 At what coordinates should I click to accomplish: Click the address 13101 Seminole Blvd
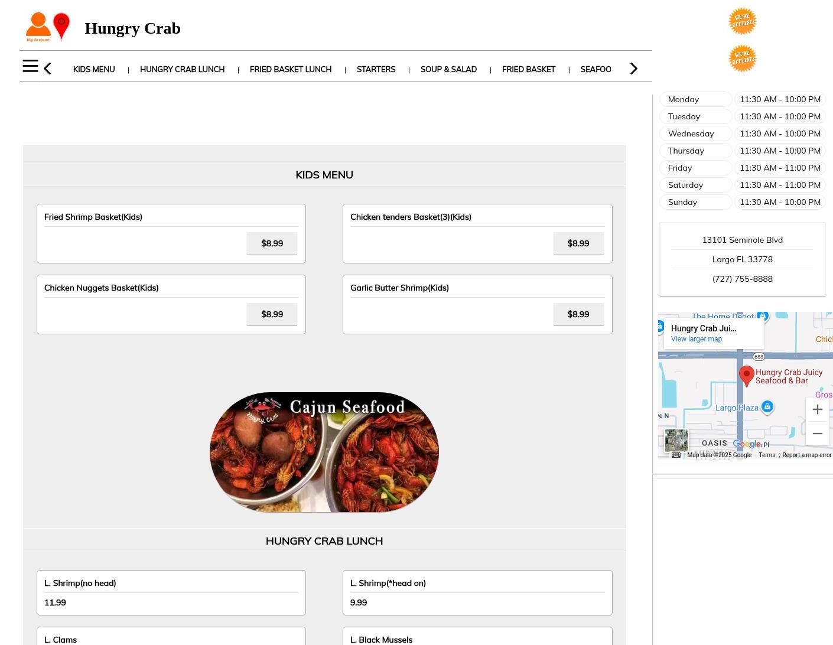pyautogui.click(x=743, y=240)
